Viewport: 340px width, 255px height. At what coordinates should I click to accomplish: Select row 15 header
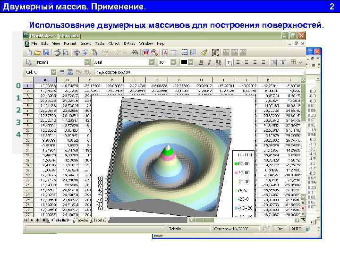(x=28, y=155)
